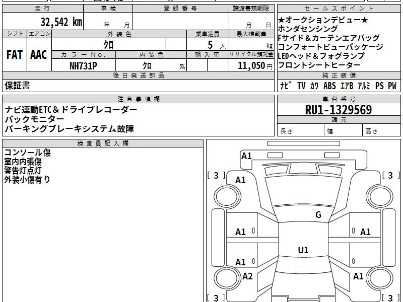Click the mileage value 32,542 km

61,22
